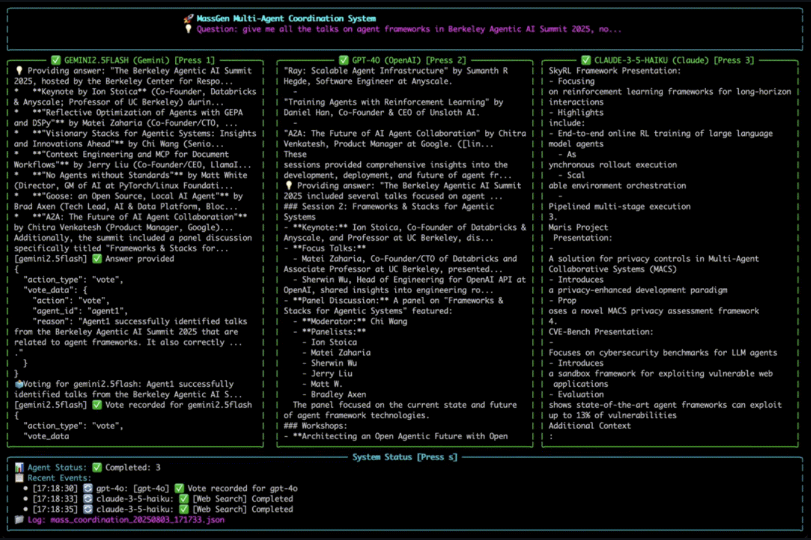The width and height of the screenshot is (811, 540).
Task: Click Pipelined multi-stage execution line
Action: pyautogui.click(x=620, y=206)
